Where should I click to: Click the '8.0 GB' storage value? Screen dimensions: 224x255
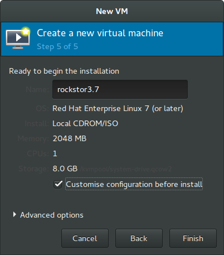tap(65, 169)
